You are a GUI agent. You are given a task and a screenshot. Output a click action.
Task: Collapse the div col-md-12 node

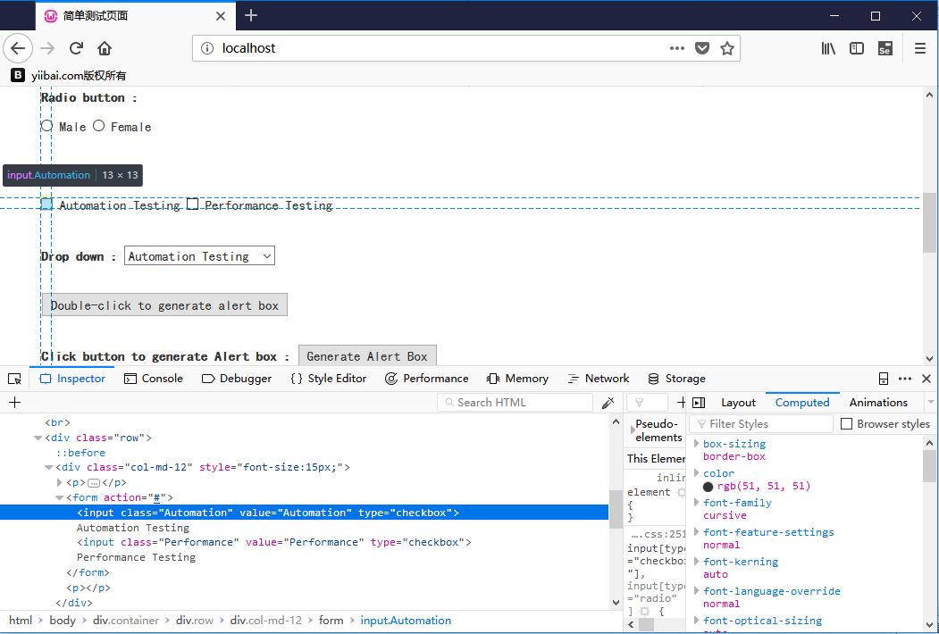point(49,468)
